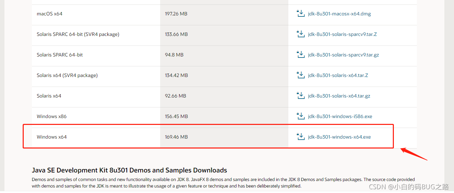Screen dimensions: 454x193
Task: Download jdk-8u301-solaris-sparcv9.tar.Z file
Action: point(343,35)
